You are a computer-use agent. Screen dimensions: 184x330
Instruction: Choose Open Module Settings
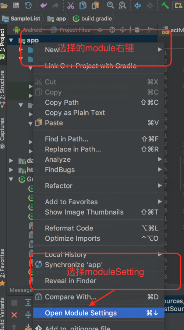(99, 313)
